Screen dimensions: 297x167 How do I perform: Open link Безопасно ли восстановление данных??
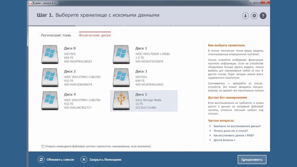pos(237,126)
